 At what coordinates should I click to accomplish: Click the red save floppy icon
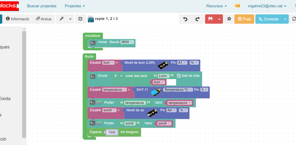[x=210, y=19]
